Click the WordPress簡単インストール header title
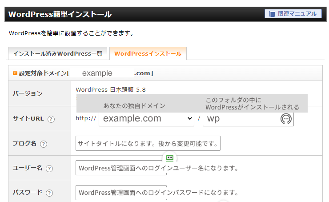 60,14
